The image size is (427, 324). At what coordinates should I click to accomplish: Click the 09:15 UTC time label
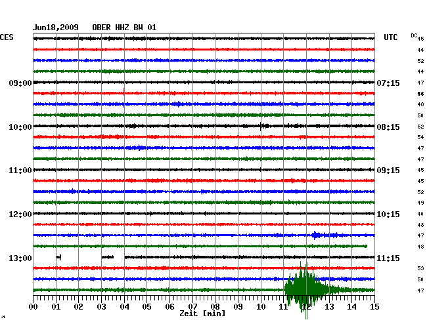point(388,171)
